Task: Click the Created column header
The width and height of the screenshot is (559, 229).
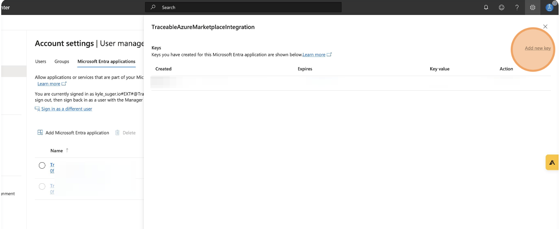Action: point(163,69)
